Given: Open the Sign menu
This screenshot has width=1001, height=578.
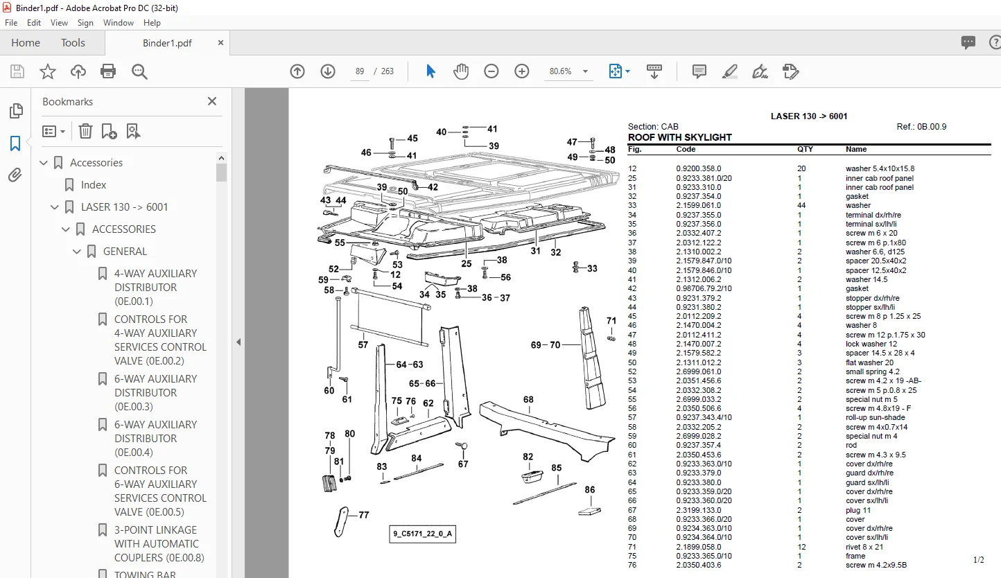Looking at the screenshot, I should [x=85, y=23].
